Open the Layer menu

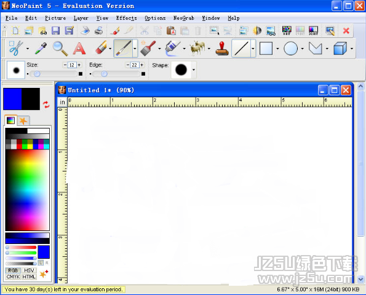pyautogui.click(x=81, y=18)
